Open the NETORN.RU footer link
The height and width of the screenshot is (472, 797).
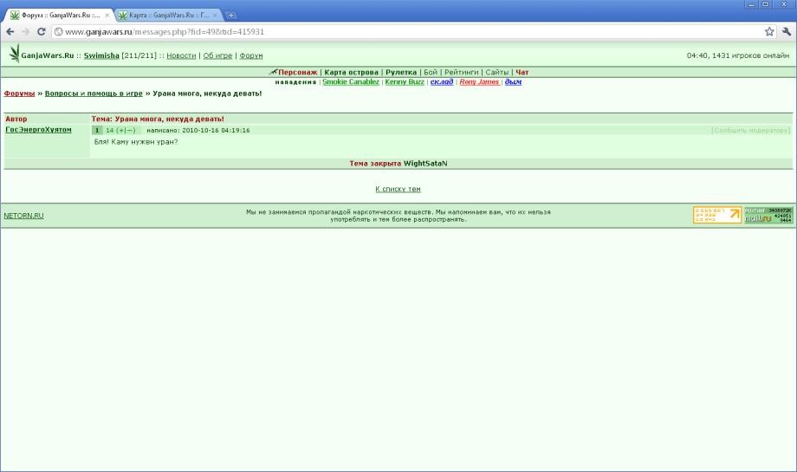(x=23, y=216)
